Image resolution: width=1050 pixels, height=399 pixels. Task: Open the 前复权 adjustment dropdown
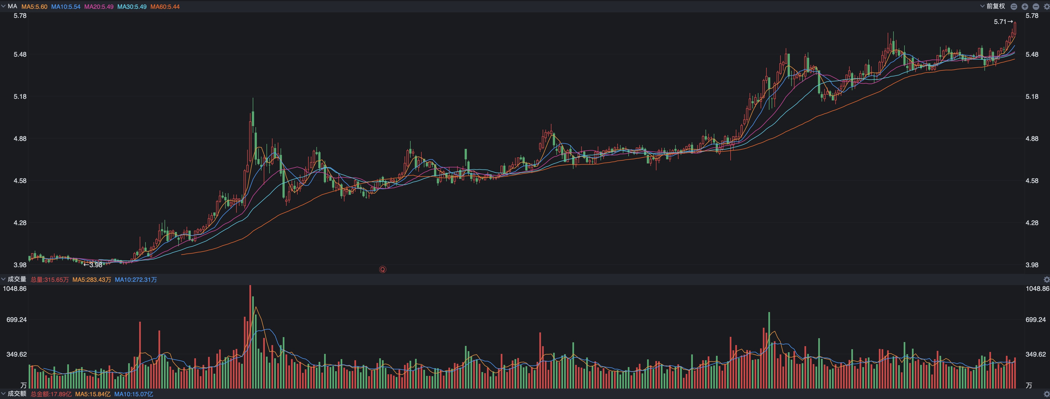tap(992, 6)
